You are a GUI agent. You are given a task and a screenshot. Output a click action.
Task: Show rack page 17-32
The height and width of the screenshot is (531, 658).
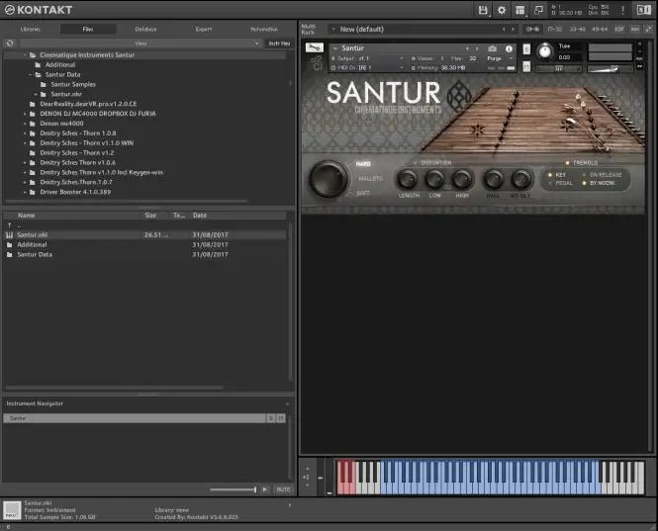point(554,29)
